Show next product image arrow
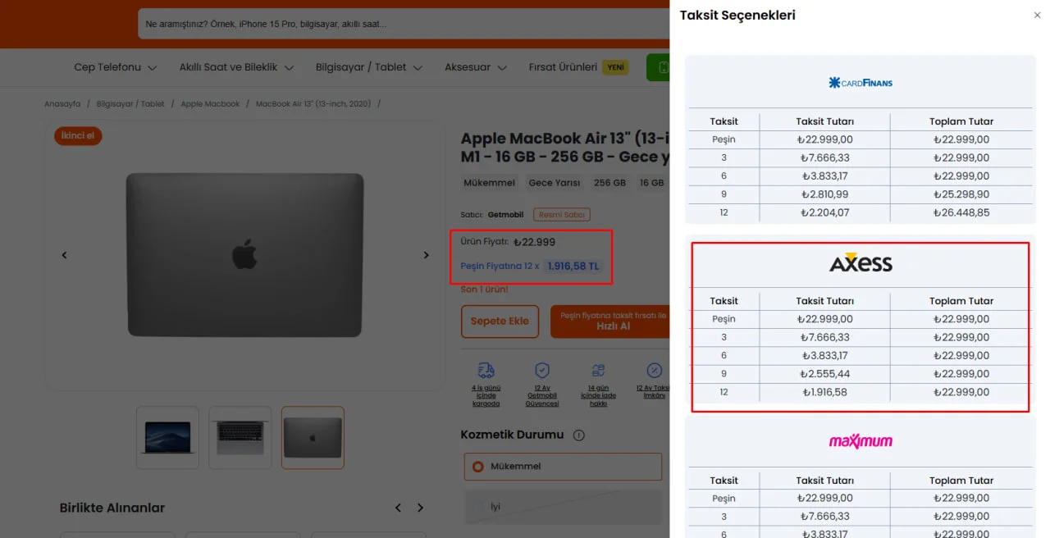Viewport: 1050px width, 538px height. [426, 255]
